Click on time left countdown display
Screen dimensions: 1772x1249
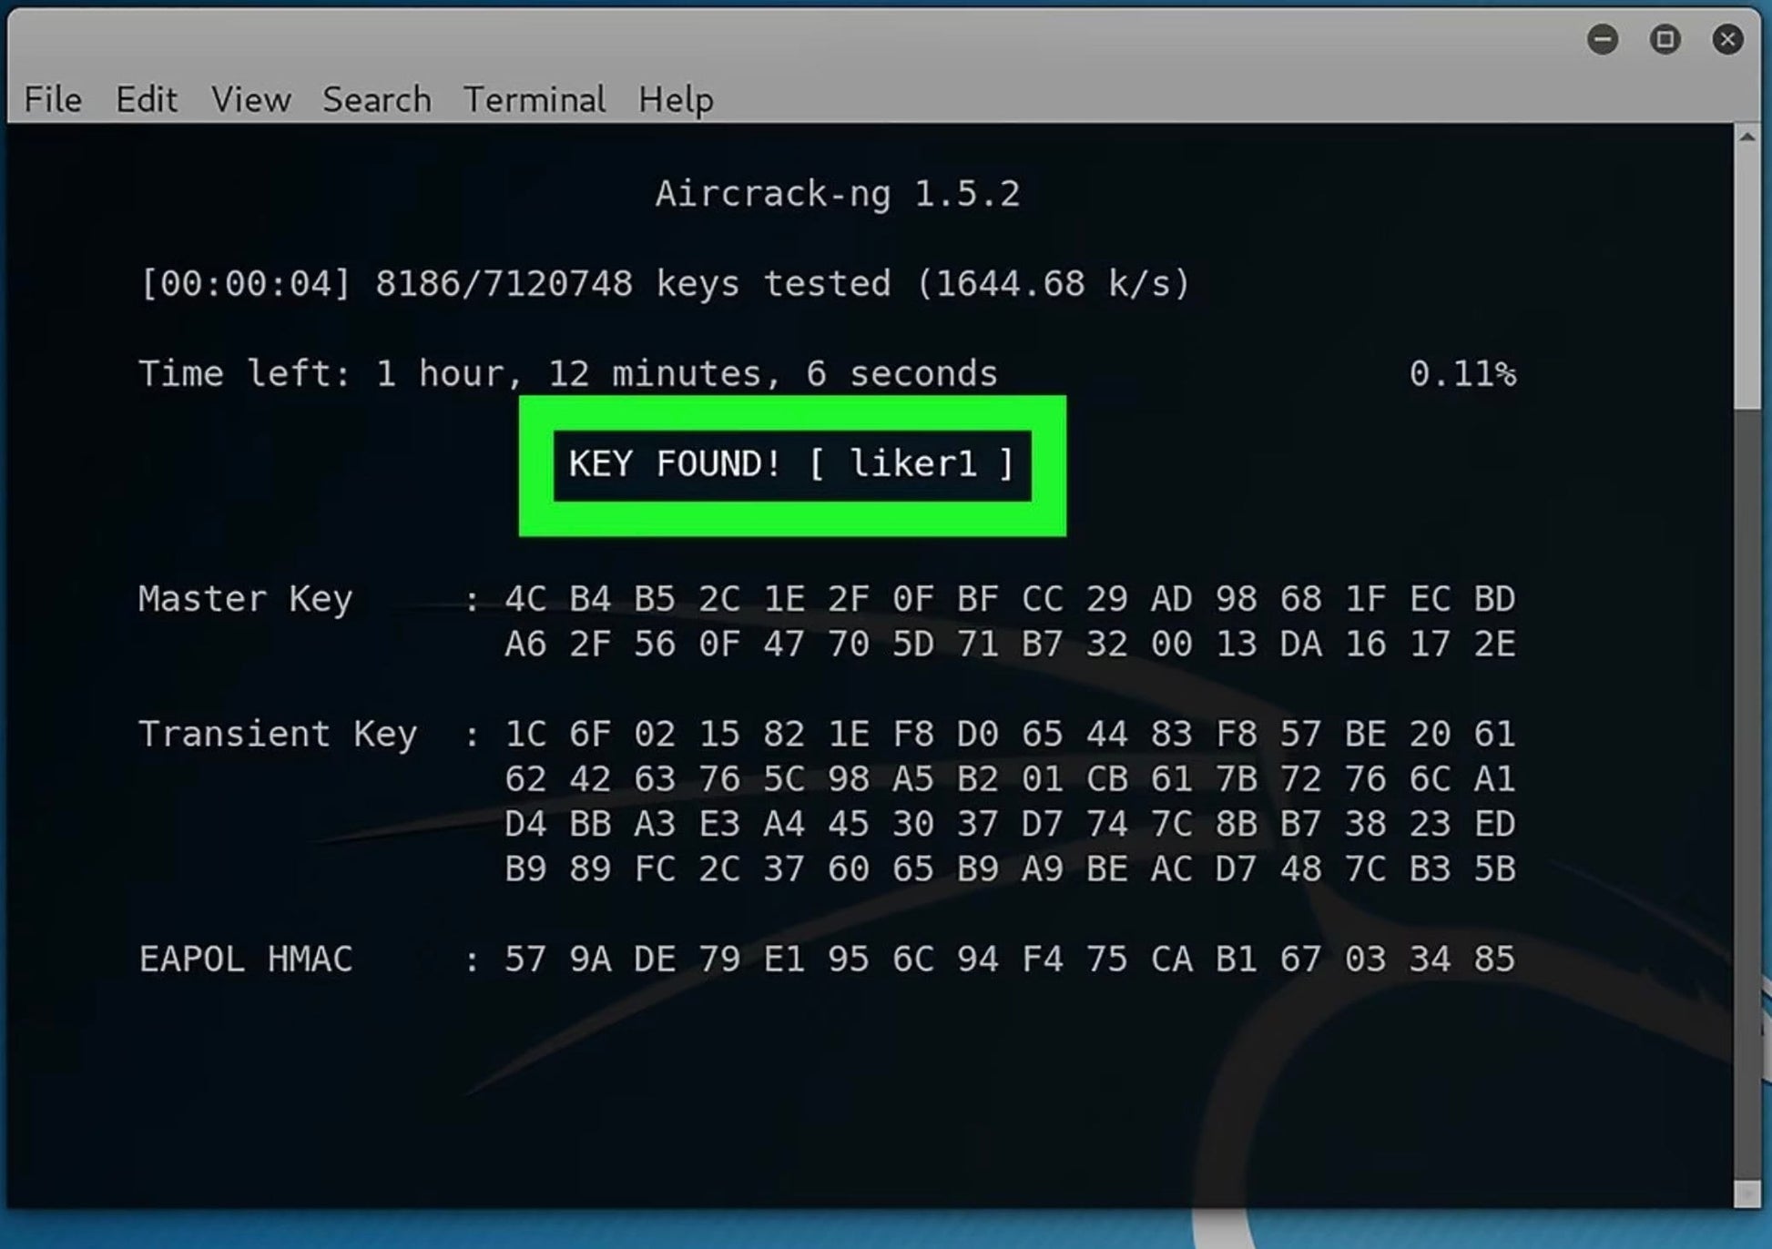[566, 373]
